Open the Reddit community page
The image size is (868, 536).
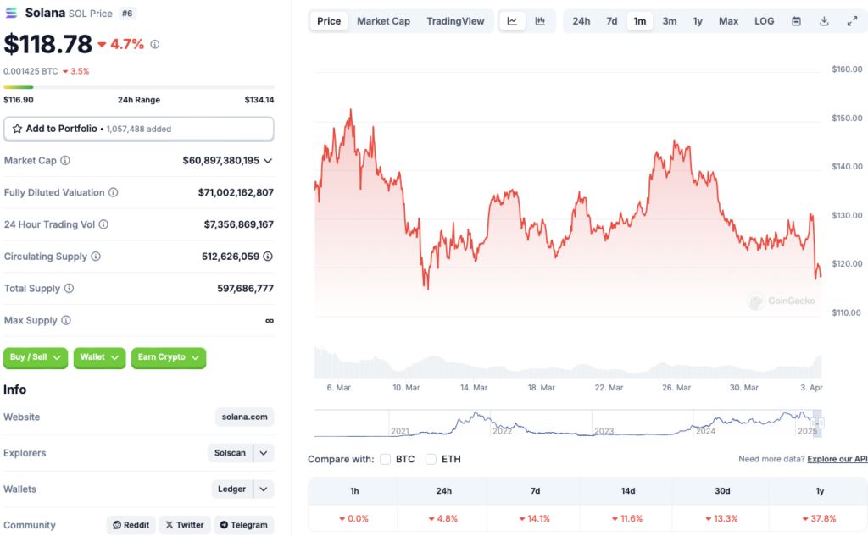(131, 525)
